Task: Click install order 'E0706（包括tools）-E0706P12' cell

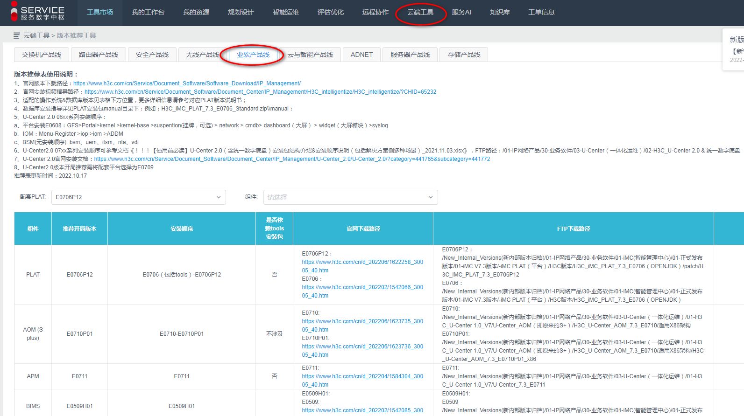Action: click(182, 275)
